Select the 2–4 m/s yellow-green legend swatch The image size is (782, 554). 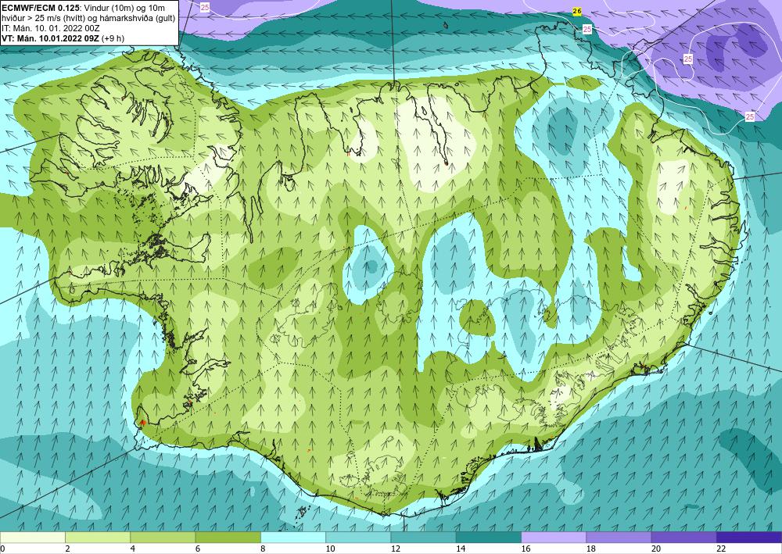point(98,538)
